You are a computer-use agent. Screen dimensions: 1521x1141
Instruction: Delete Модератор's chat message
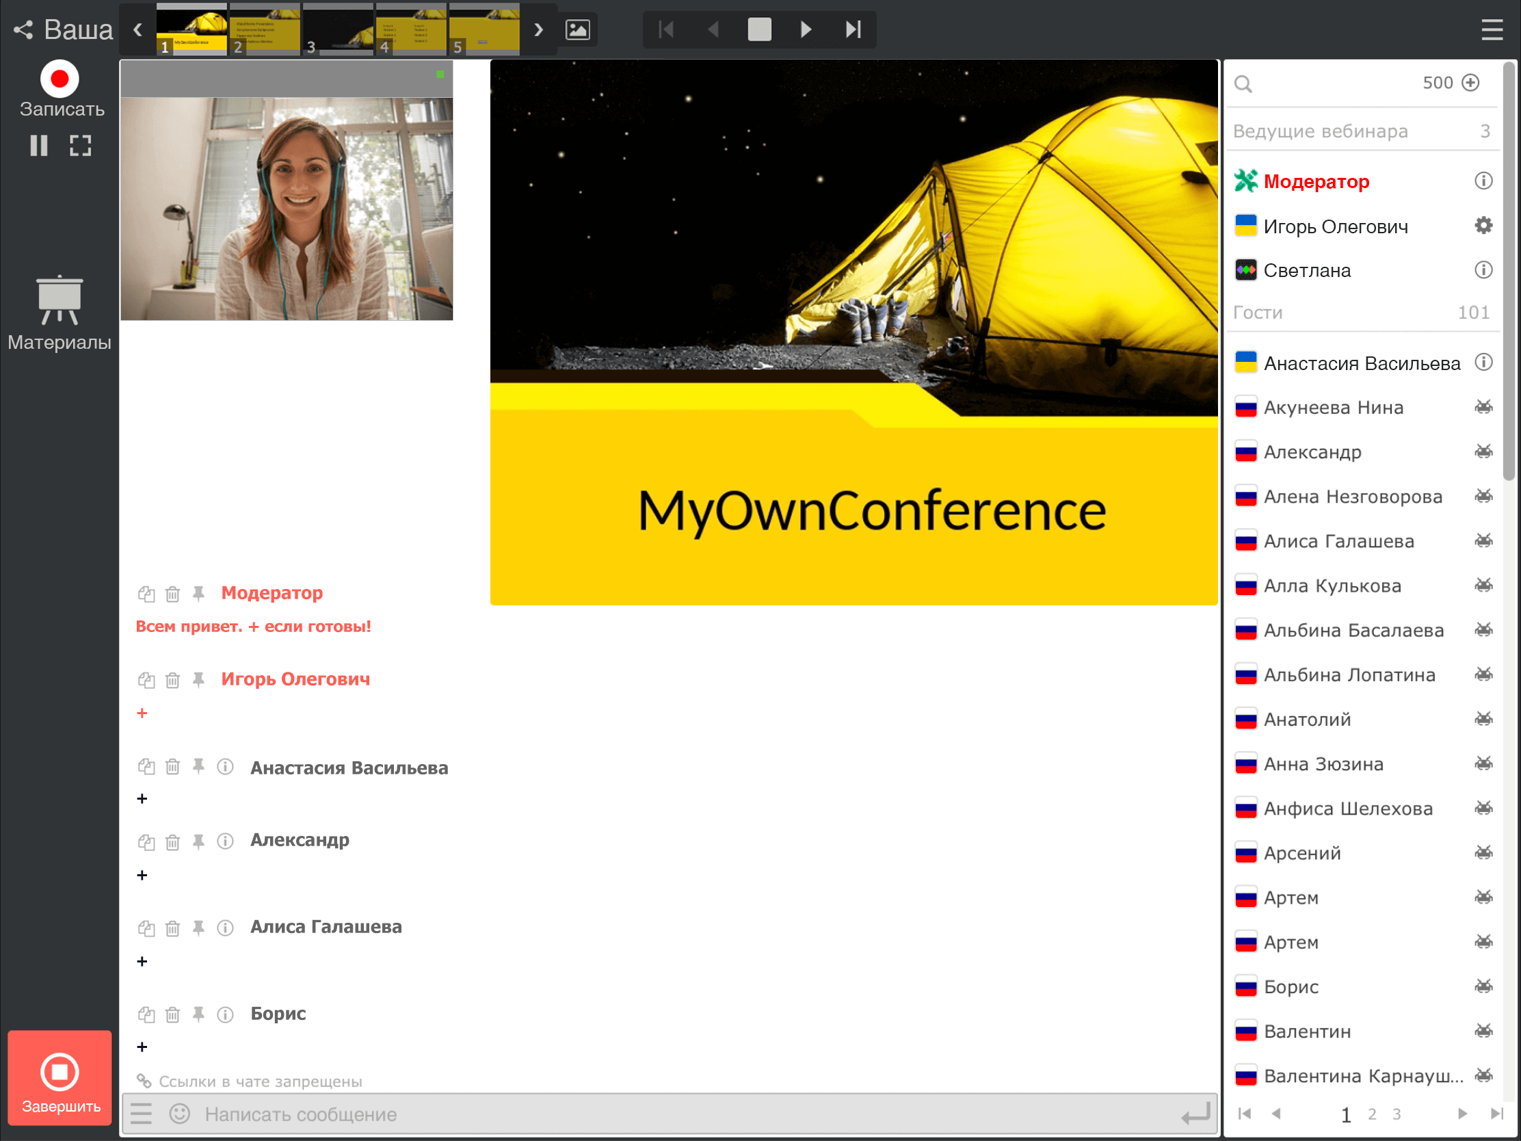click(172, 594)
